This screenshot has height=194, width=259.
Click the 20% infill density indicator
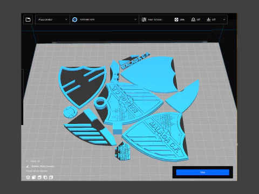tap(180, 19)
